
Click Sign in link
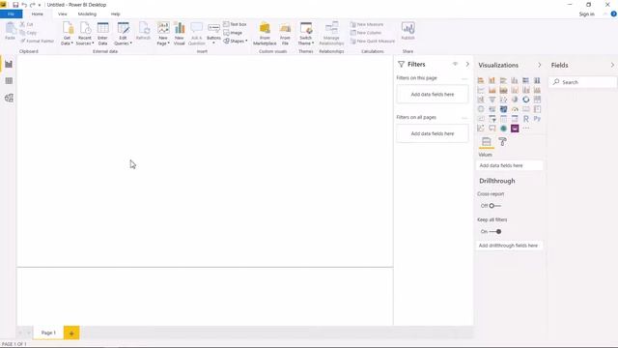pyautogui.click(x=586, y=14)
